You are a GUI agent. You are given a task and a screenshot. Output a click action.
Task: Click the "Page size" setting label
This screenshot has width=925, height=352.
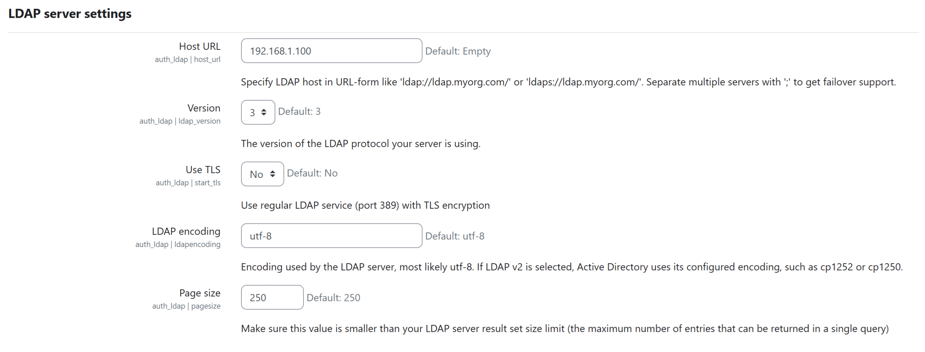point(199,293)
